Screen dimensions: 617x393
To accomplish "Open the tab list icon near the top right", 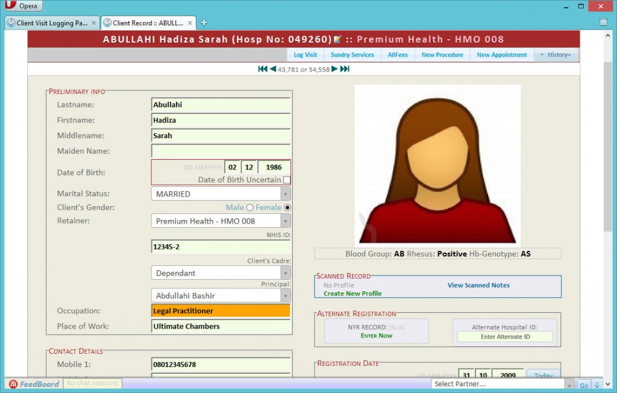I will coord(603,21).
